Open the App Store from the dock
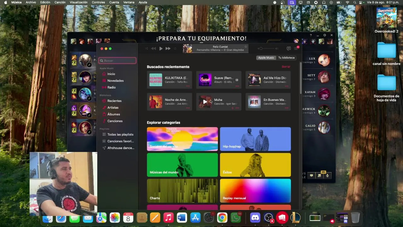Image resolution: width=403 pixels, height=227 pixels. click(196, 218)
